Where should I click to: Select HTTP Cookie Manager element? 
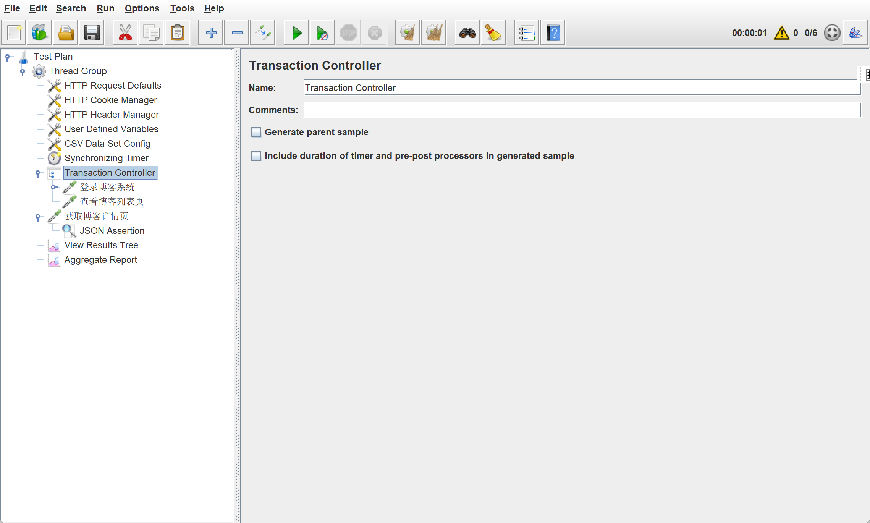pos(110,100)
